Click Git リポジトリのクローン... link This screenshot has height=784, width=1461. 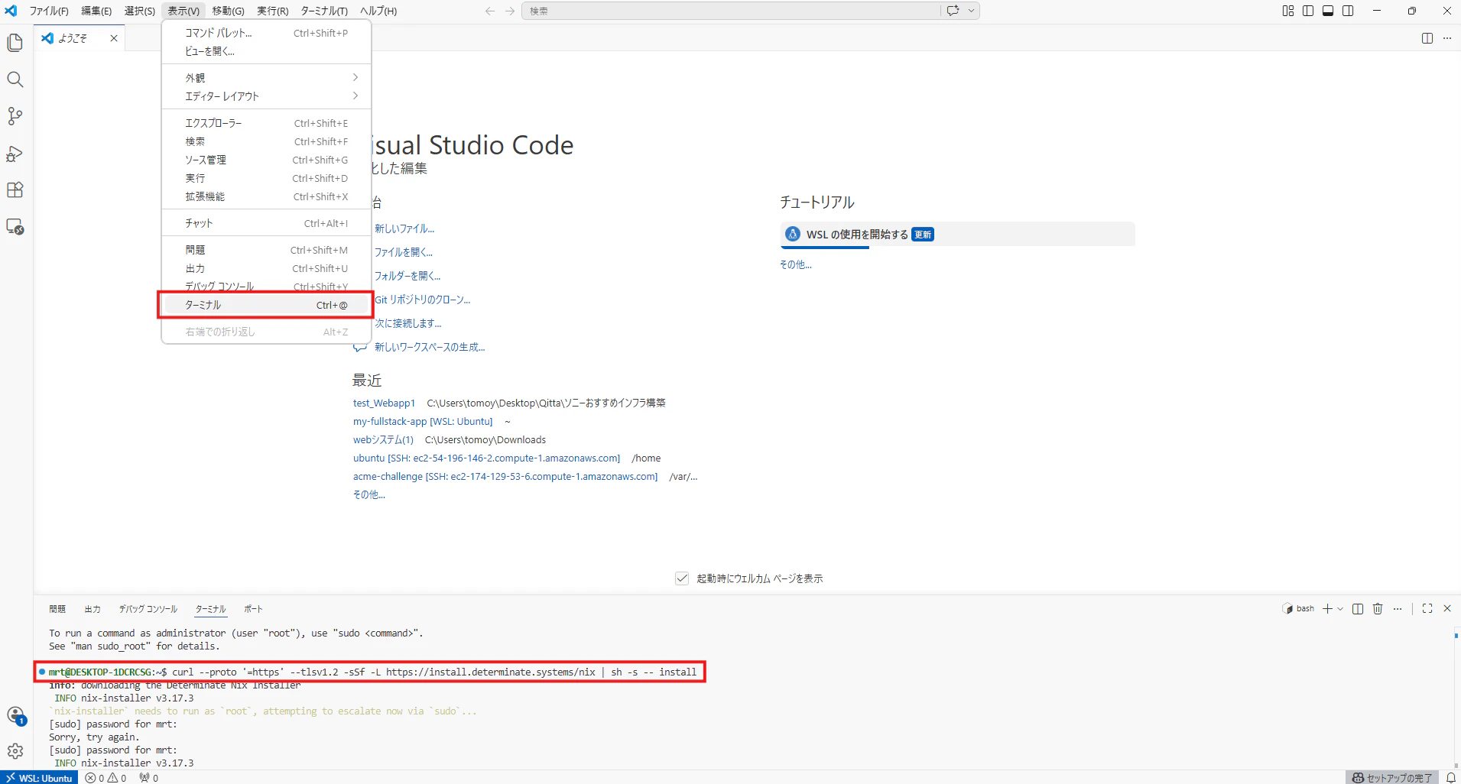coord(423,300)
